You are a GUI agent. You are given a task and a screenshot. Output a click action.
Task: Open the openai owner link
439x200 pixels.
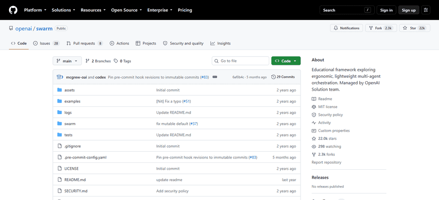24,29
